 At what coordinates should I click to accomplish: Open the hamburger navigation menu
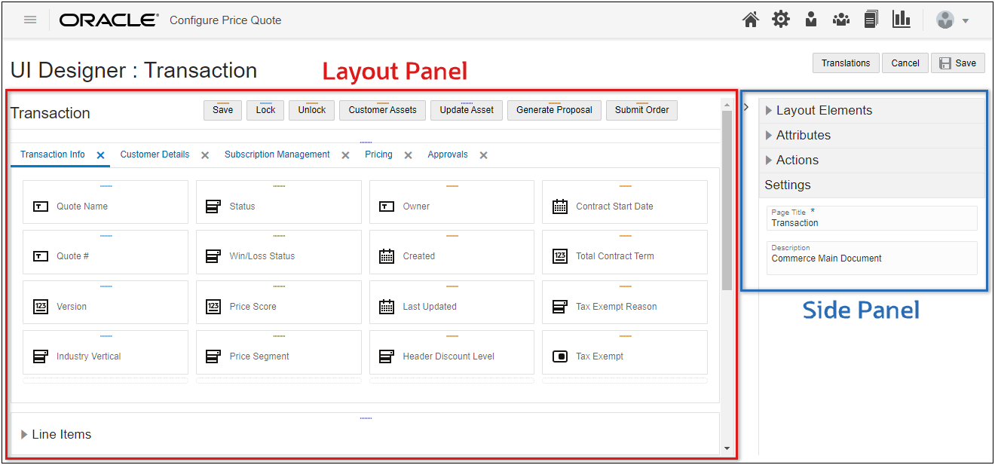[x=30, y=20]
